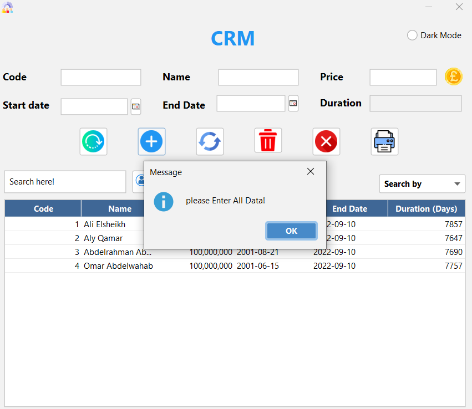Click the Start date text field

(x=94, y=106)
